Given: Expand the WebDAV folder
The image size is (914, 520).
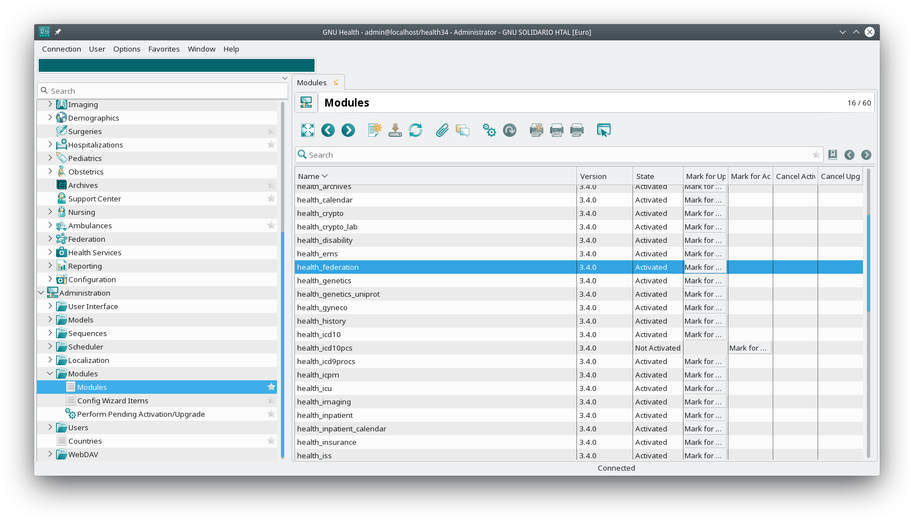Looking at the screenshot, I should click(50, 454).
